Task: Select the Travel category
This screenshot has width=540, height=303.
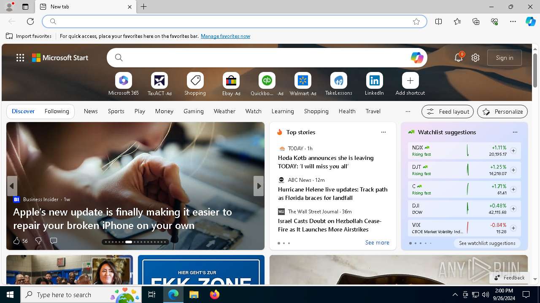Action: pos(373,111)
